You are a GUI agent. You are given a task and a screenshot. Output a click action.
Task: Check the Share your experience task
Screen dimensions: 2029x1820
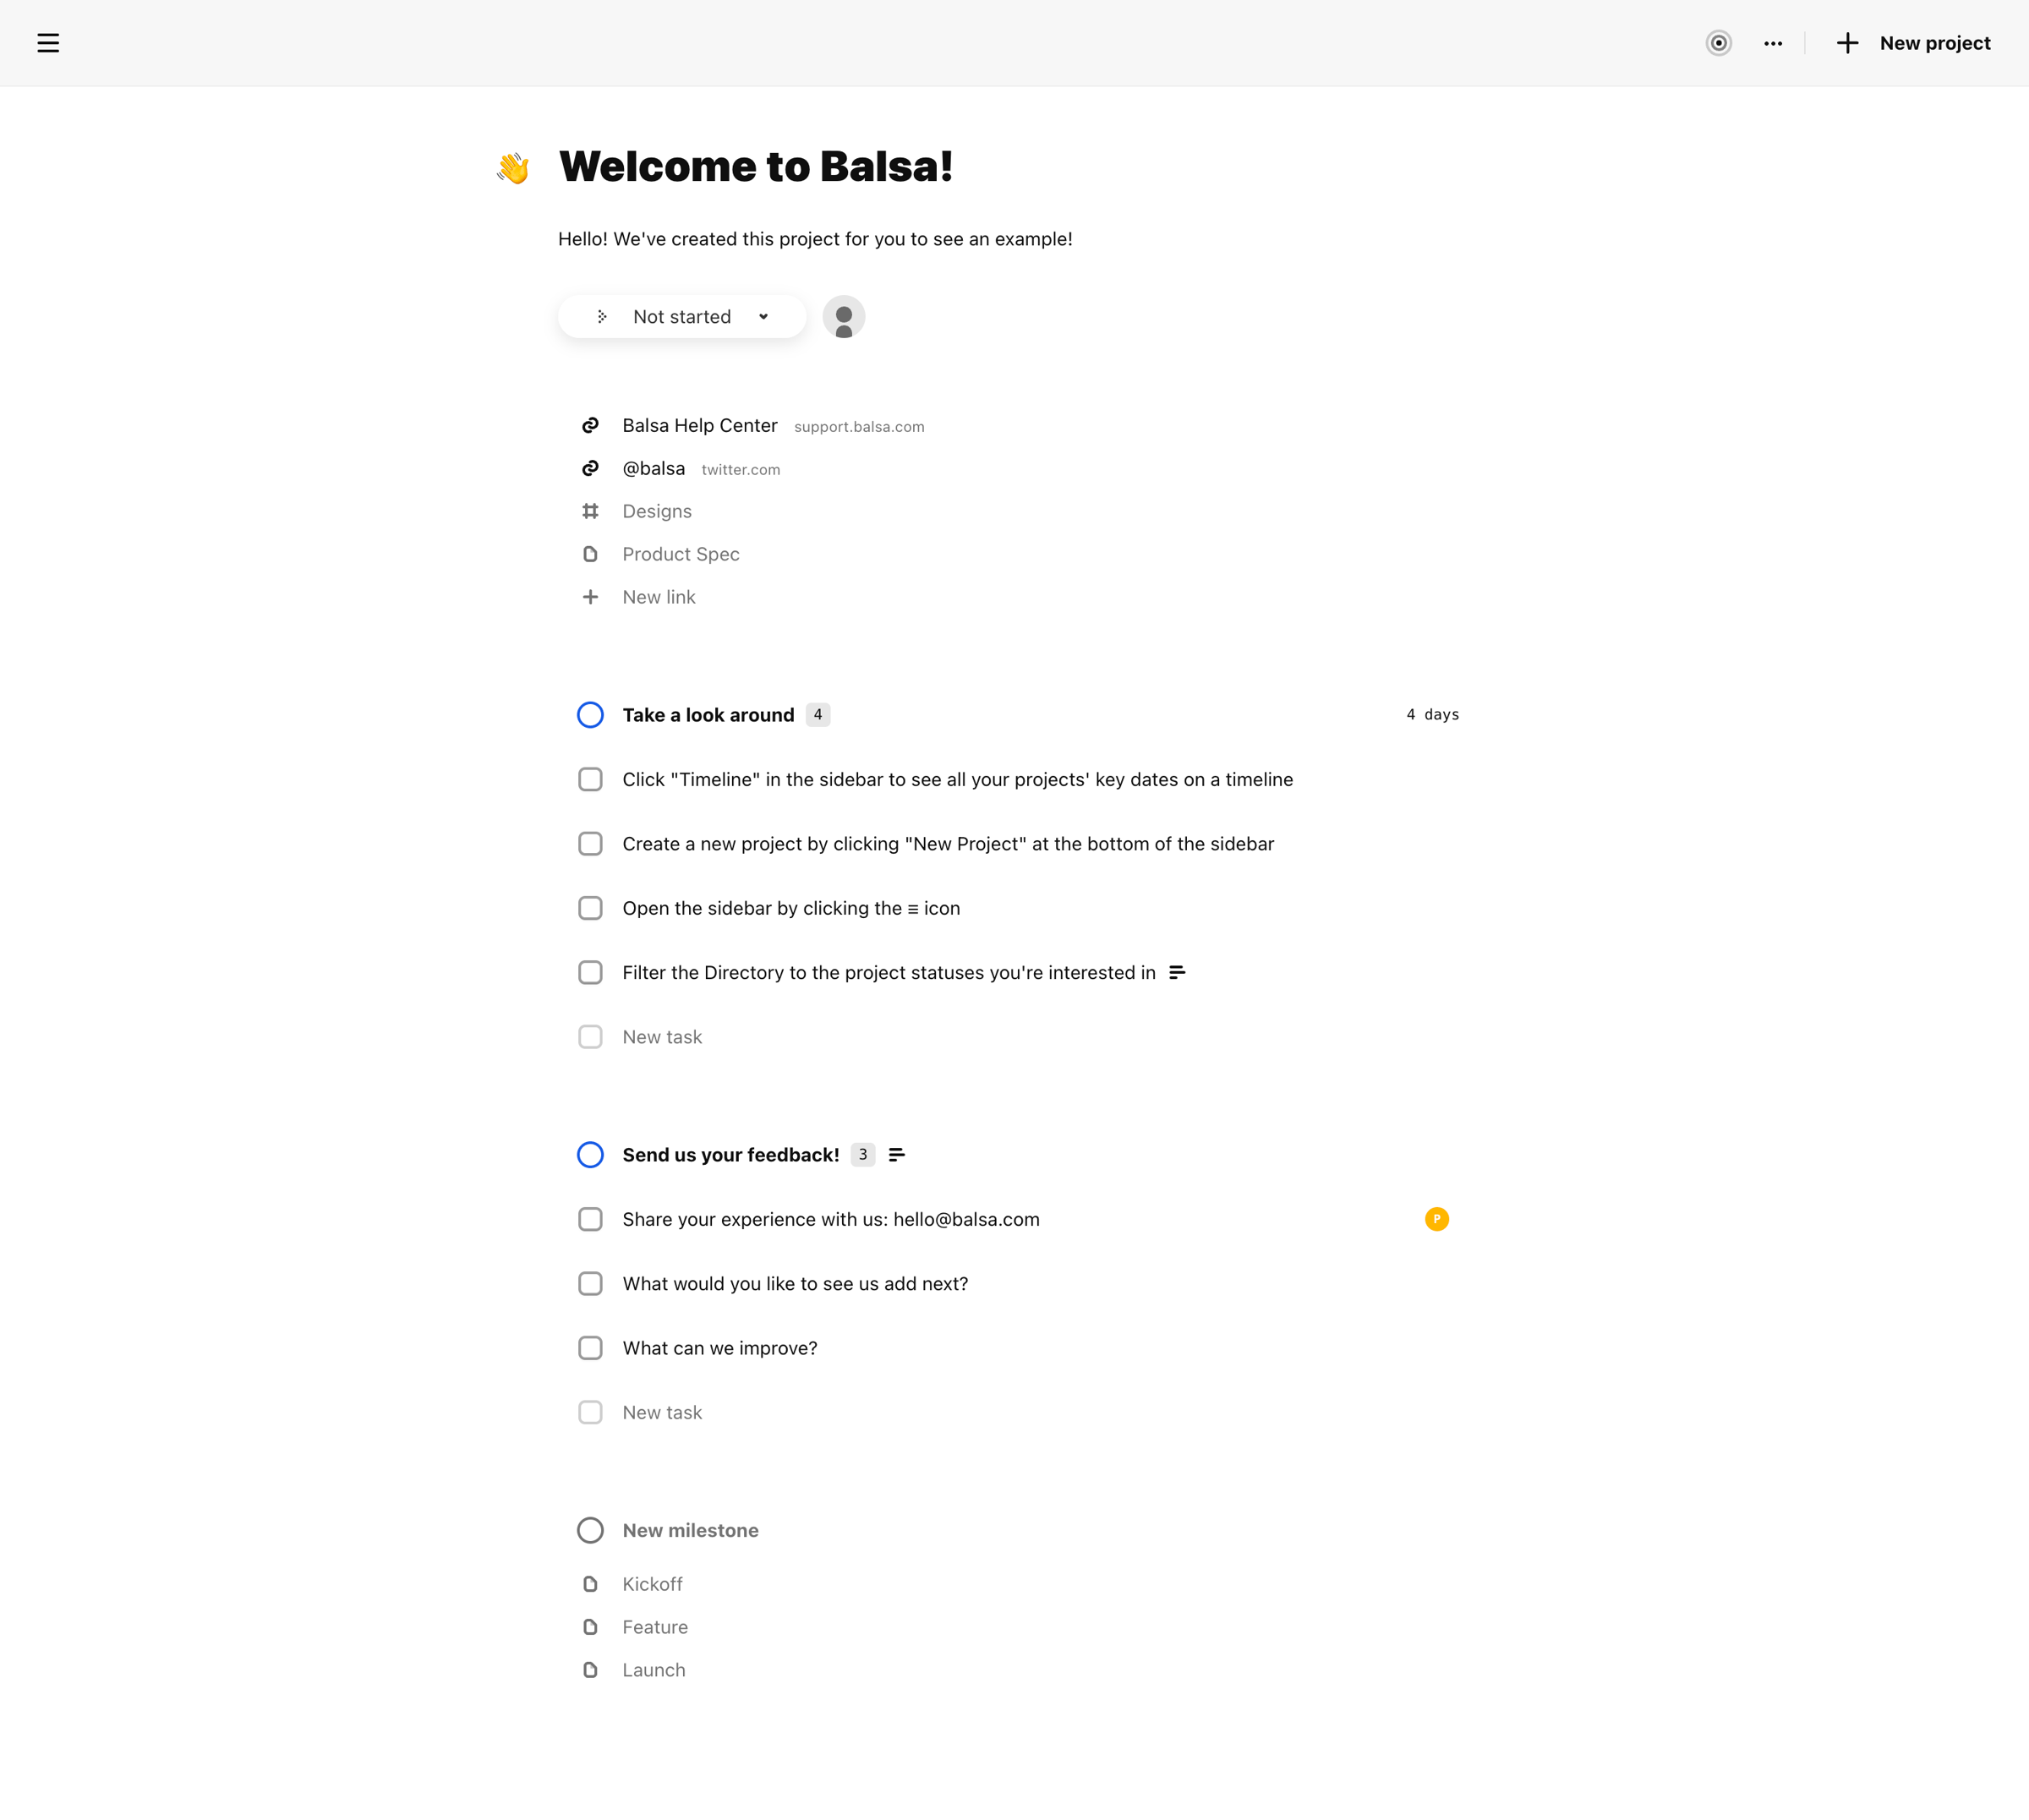click(590, 1219)
